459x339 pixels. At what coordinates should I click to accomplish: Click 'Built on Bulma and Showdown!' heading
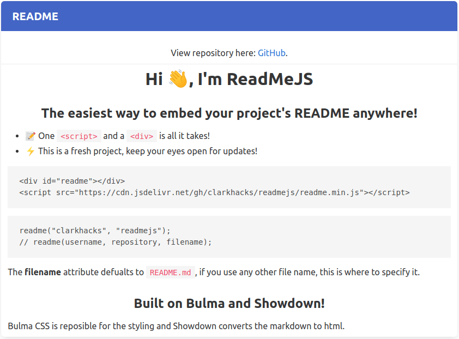coord(229,303)
